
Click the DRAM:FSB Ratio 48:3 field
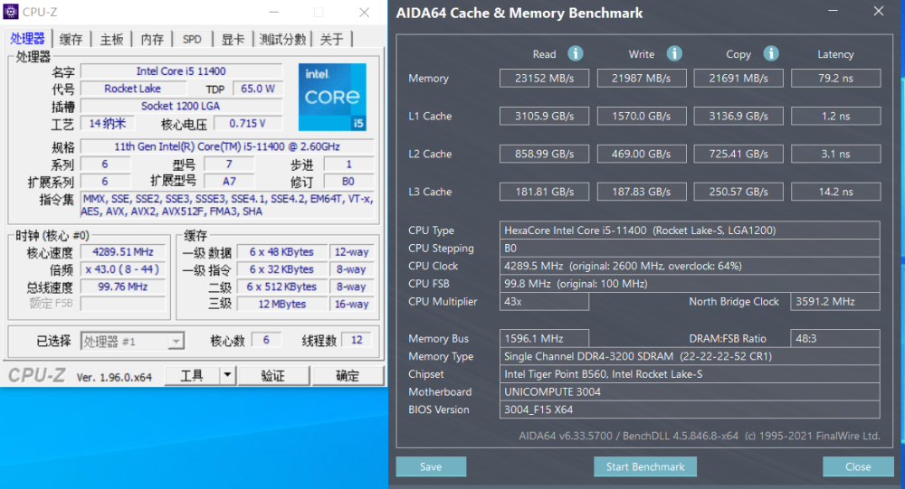click(x=835, y=338)
